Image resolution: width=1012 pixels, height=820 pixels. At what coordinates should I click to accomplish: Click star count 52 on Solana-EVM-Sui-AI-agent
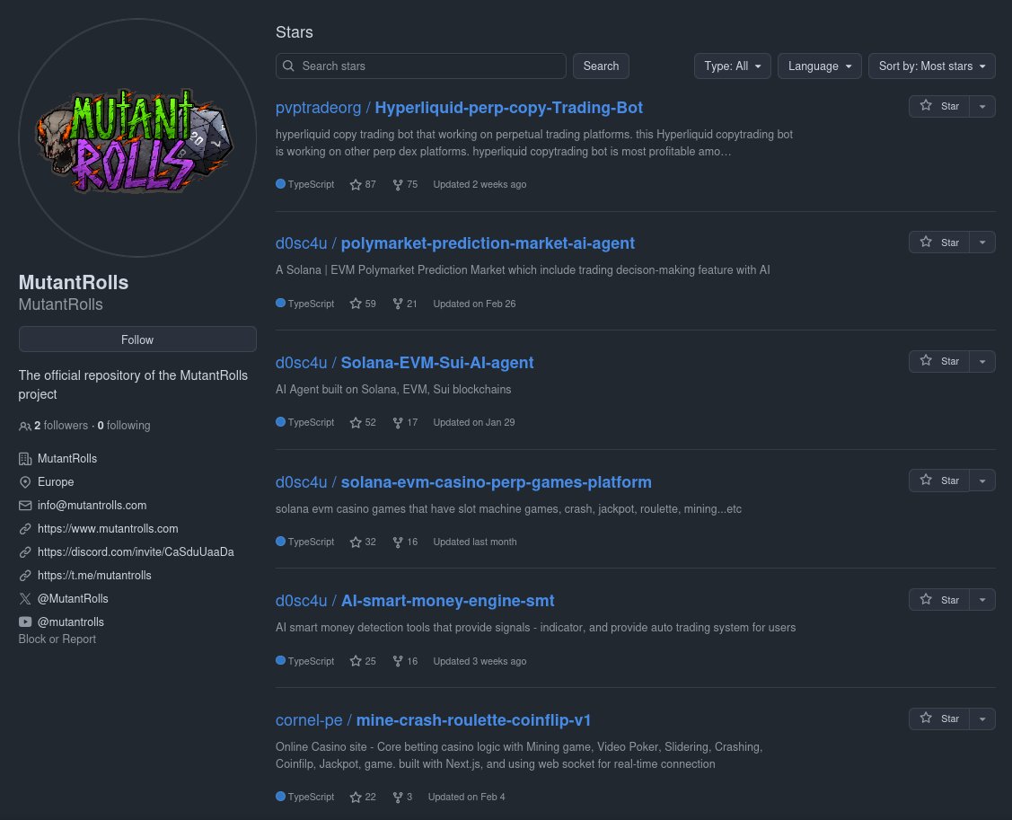363,422
